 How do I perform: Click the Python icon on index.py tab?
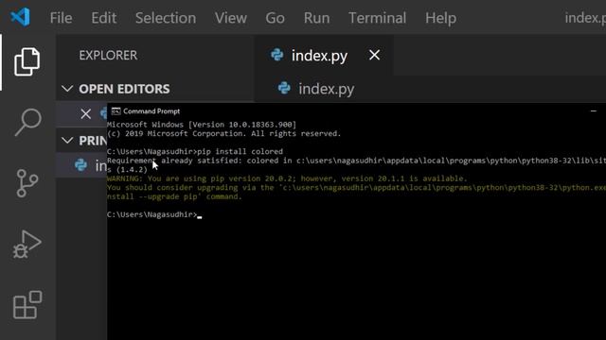point(277,55)
